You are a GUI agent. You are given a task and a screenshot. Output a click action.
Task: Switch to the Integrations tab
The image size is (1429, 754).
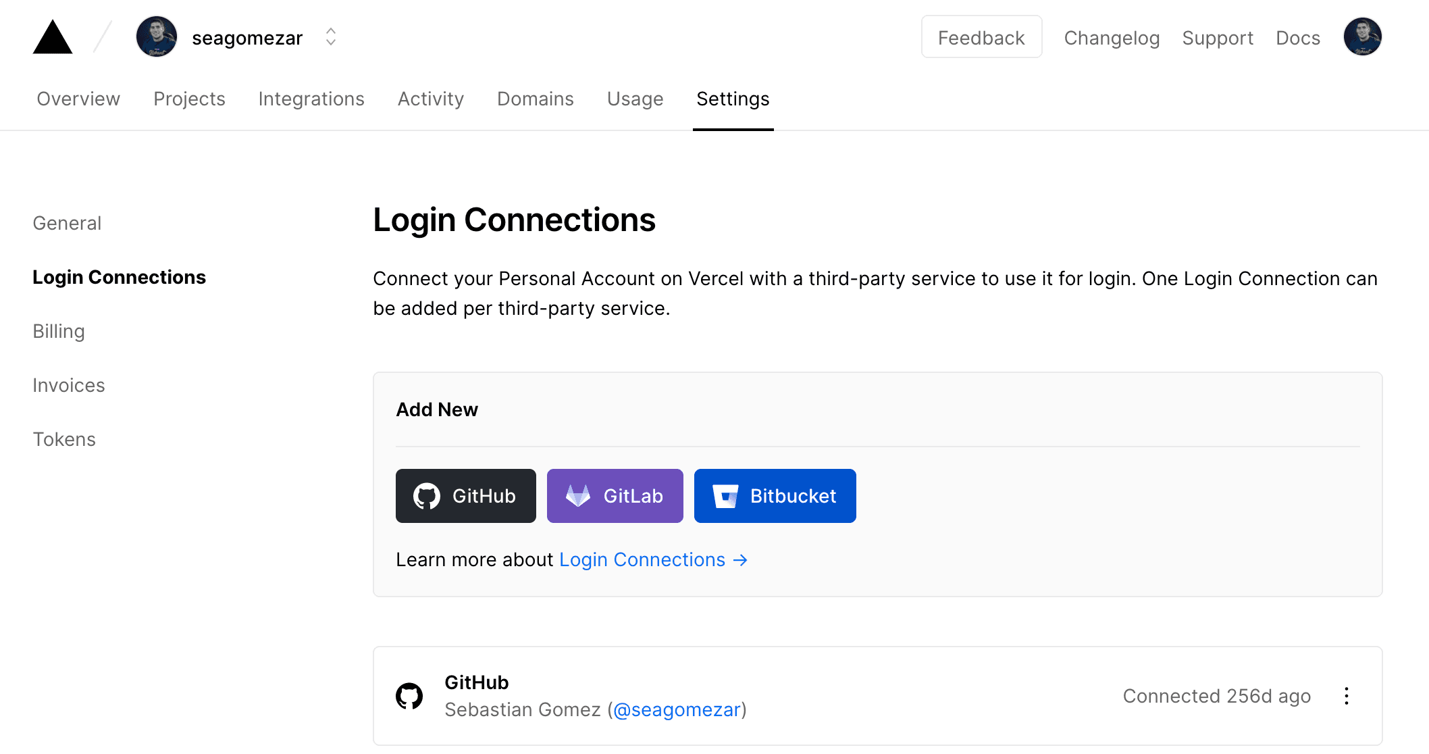pyautogui.click(x=311, y=99)
